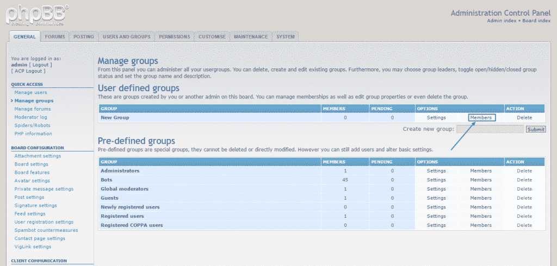The image size is (557, 266).
Task: Open PHP information page
Action: pyautogui.click(x=33, y=134)
